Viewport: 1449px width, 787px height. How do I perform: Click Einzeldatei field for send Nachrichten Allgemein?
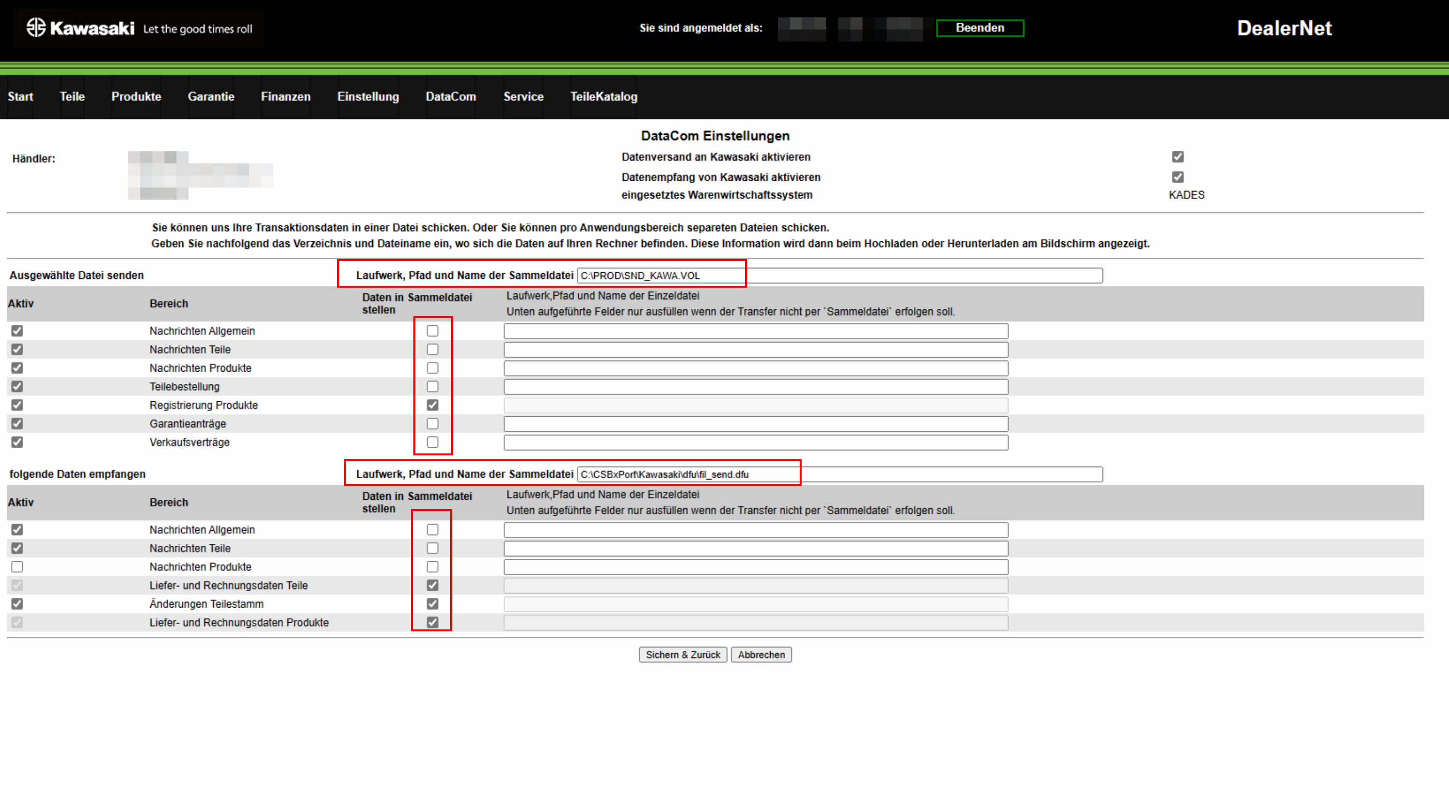tap(756, 331)
